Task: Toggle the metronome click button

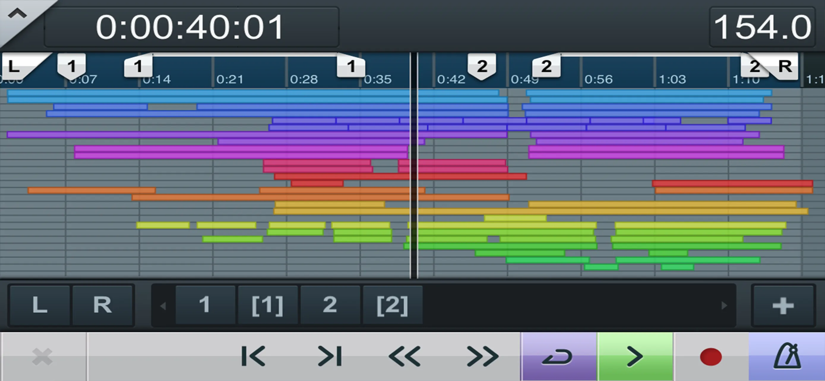Action: coord(787,356)
